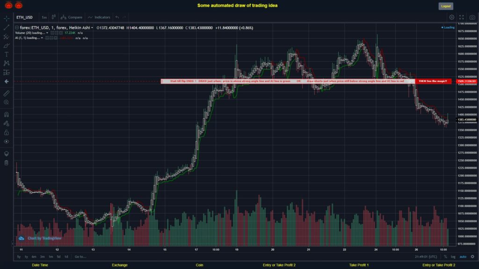Click the second red logo icon at top left
Viewport: 479px width, 269px height.
point(19,5)
